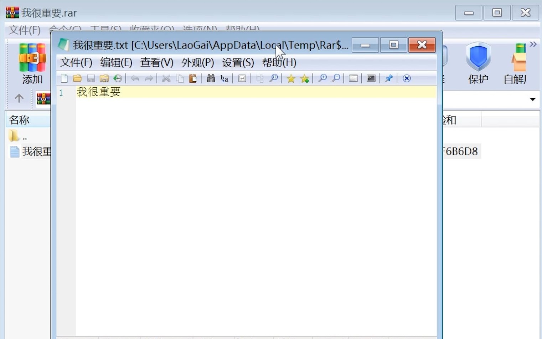Click the Save floppy disk icon
Image resolution: width=542 pixels, height=339 pixels.
point(91,78)
